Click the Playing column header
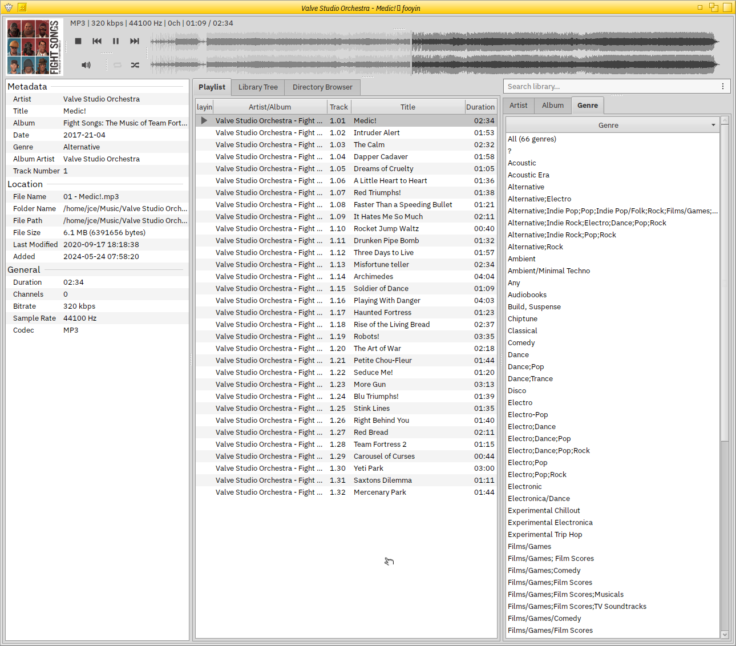 204,107
